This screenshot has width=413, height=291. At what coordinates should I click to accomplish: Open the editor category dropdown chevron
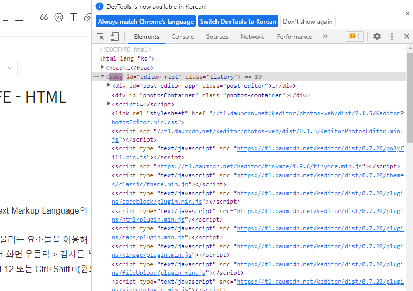[x=11, y=68]
